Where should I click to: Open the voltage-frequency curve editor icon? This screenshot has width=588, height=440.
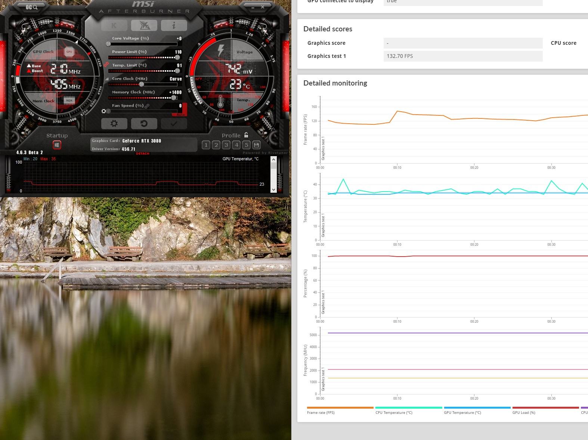pos(107,79)
